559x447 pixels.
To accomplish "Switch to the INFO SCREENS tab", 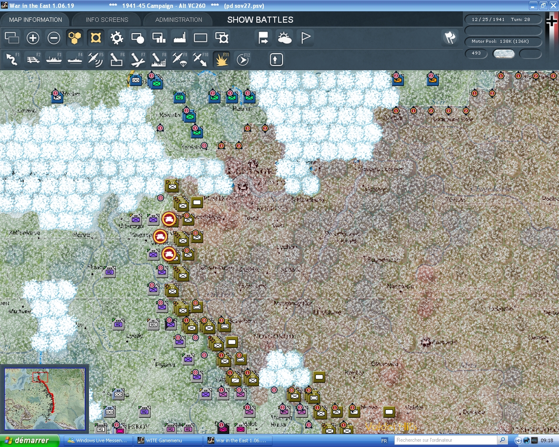I will click(106, 19).
